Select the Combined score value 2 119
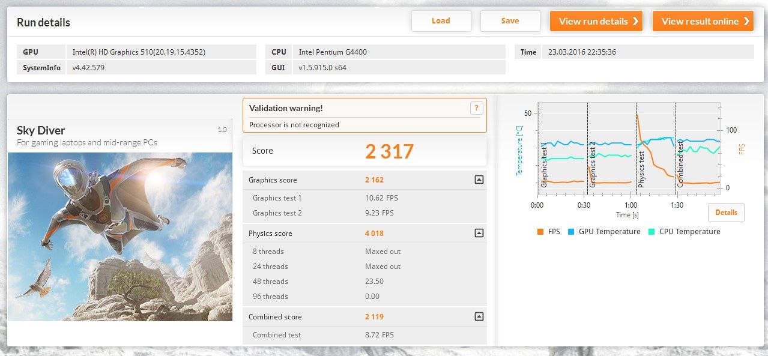The width and height of the screenshot is (768, 356). pyautogui.click(x=374, y=316)
